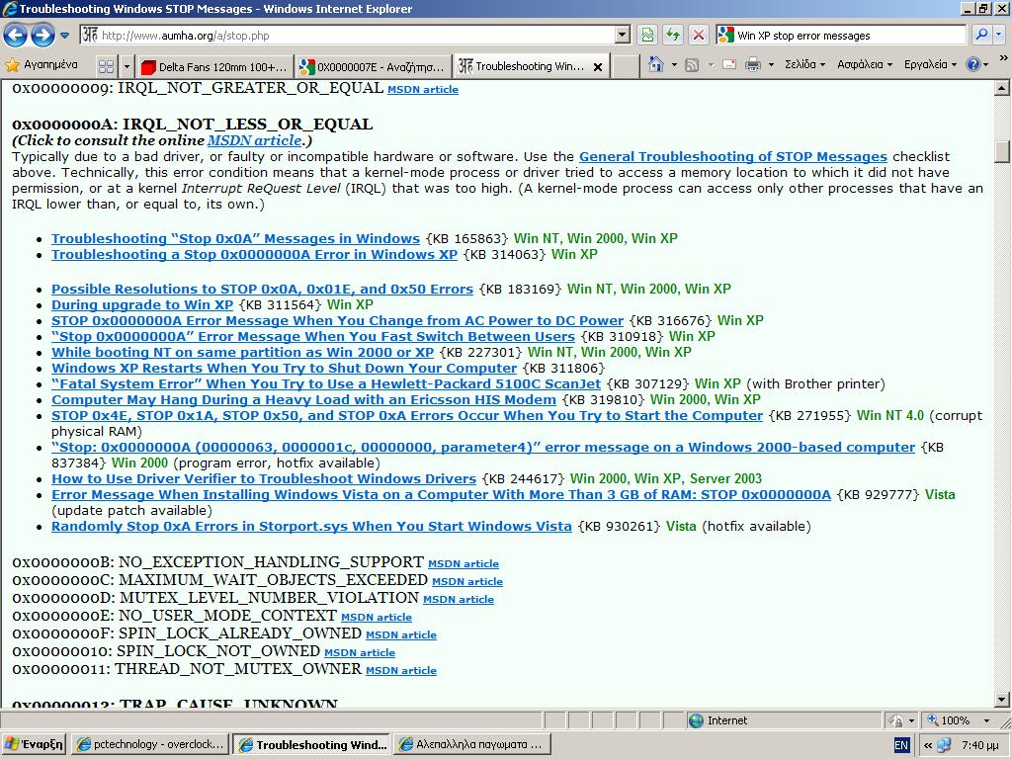1012x759 pixels.
Task: Click the address bar URL field
Action: 349,35
